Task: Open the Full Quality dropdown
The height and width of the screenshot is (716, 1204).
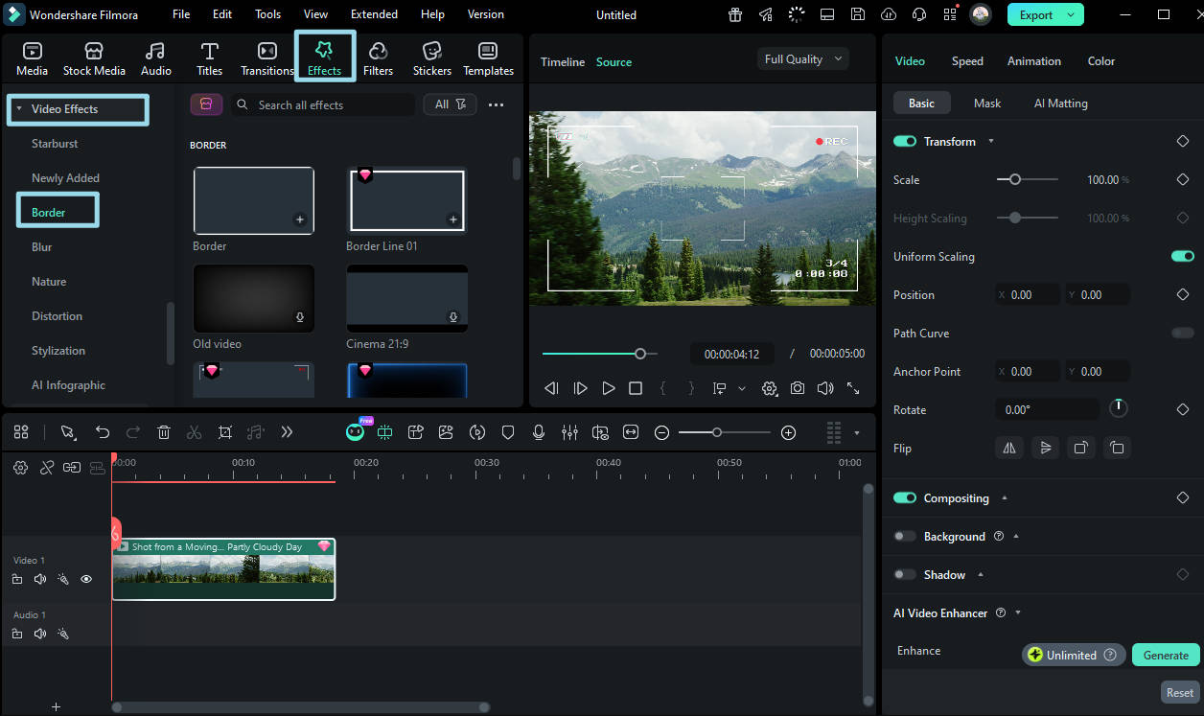Action: pos(802,58)
